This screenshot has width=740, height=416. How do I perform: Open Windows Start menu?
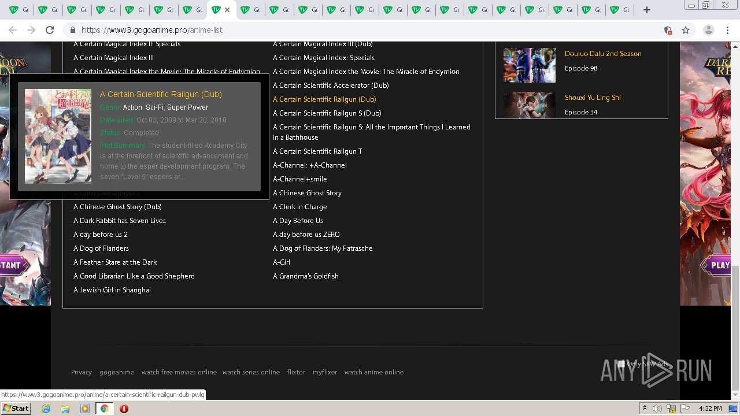[x=16, y=408]
